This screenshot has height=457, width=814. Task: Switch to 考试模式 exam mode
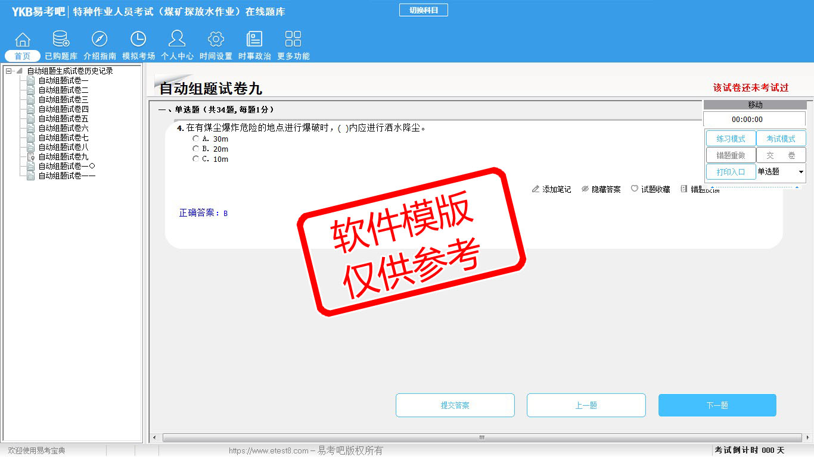[x=781, y=139]
